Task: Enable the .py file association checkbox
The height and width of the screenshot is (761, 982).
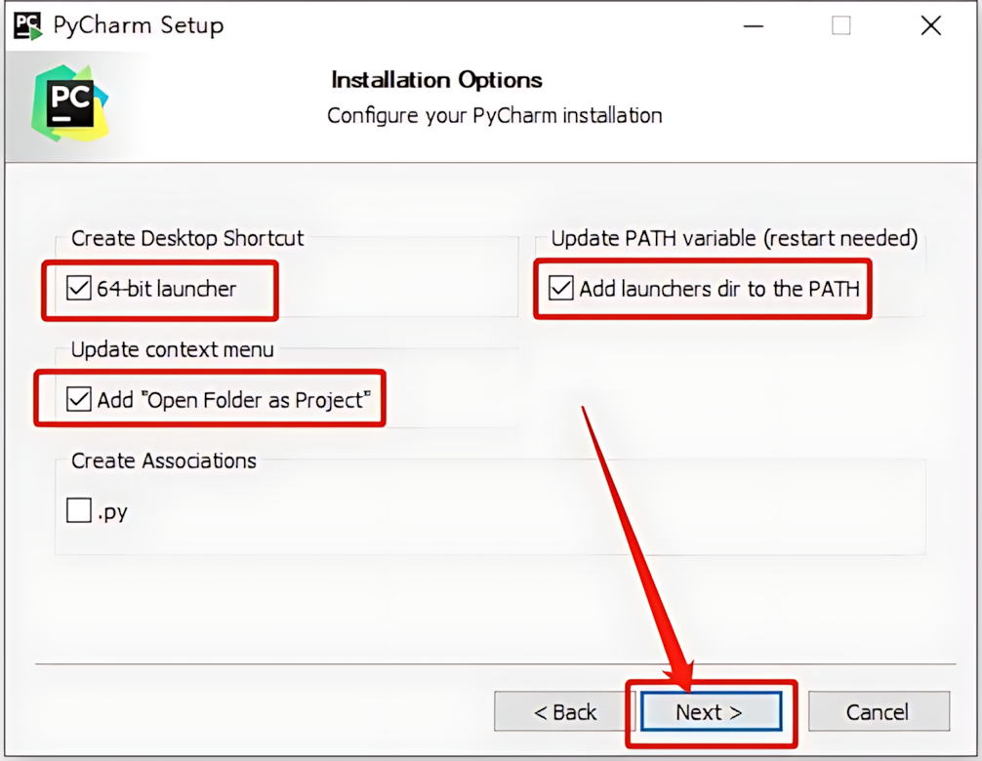Action: point(79,510)
